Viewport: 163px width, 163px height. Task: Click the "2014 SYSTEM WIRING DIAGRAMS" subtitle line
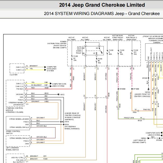102,14
